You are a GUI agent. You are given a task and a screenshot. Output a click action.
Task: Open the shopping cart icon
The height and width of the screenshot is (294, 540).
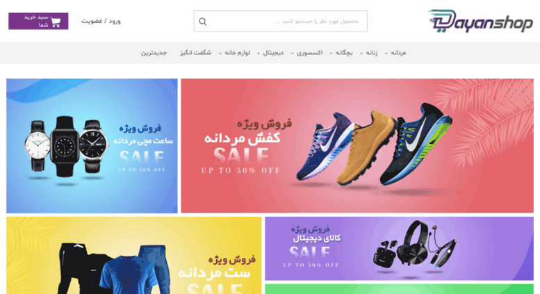coord(56,22)
